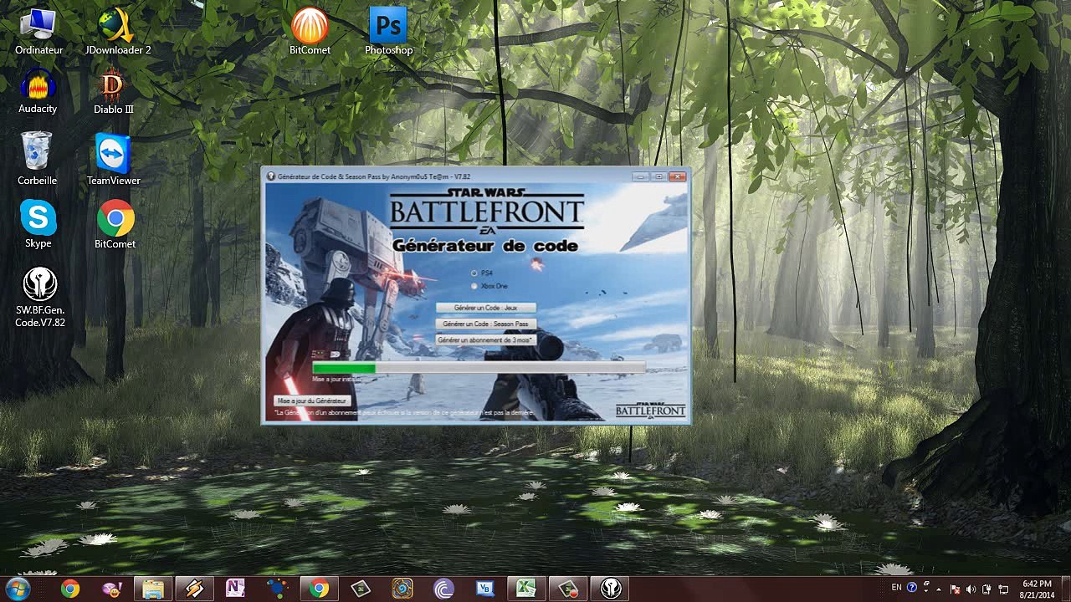The image size is (1071, 602).
Task: Open the Action Center flag icon
Action: pos(956,589)
